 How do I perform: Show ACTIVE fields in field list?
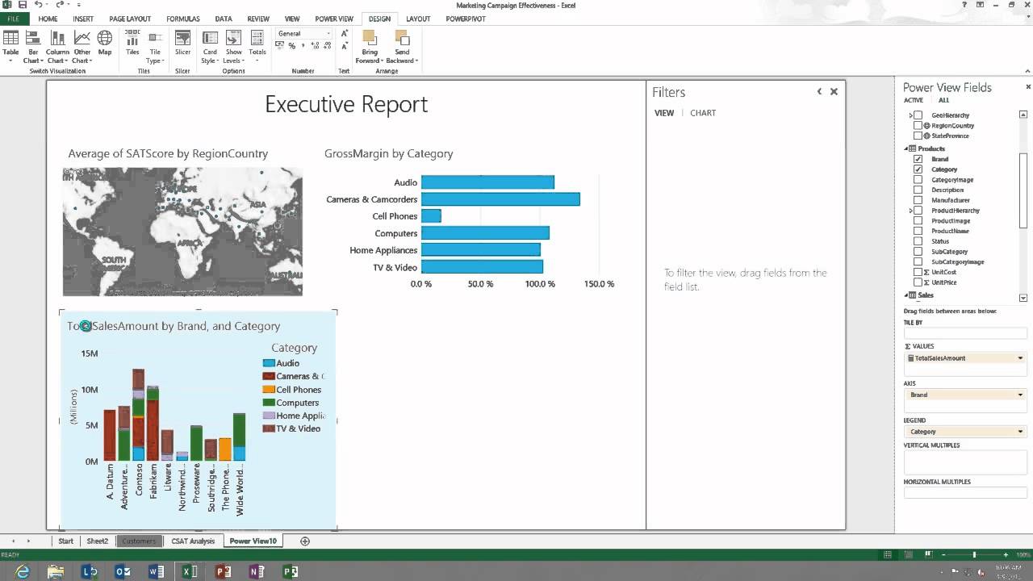click(x=913, y=100)
